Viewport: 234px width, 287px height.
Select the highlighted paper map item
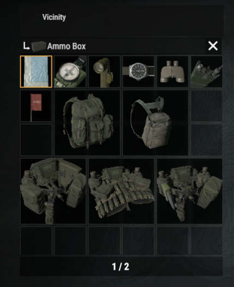tap(36, 71)
